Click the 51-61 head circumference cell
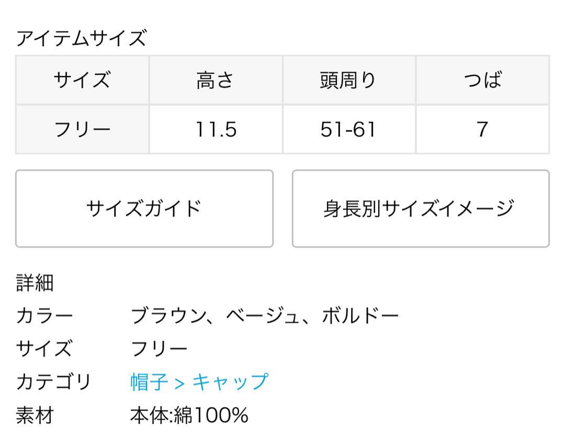Screen dimensions: 565x437 tap(349, 129)
